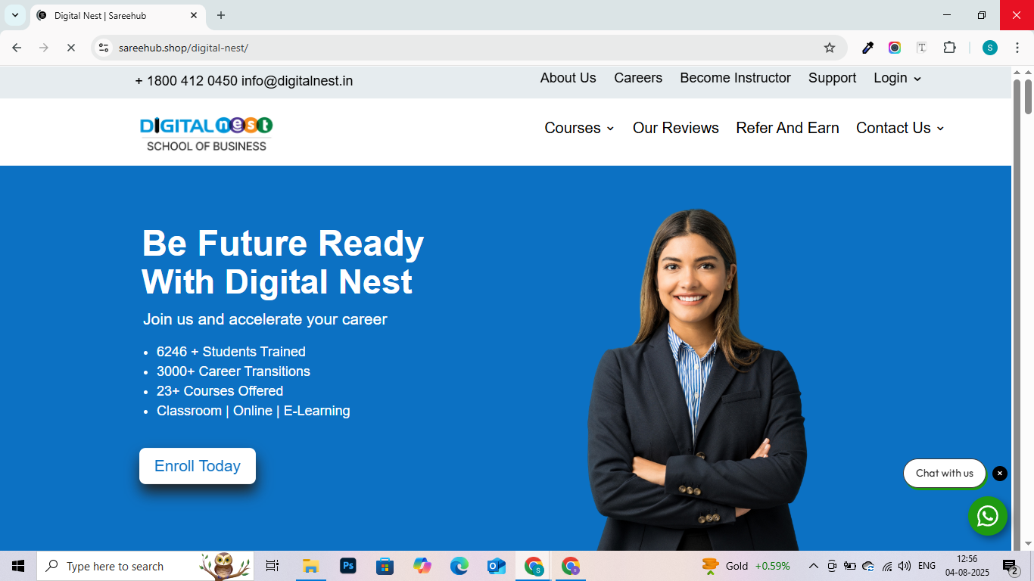Open the tab search chevron
The height and width of the screenshot is (581, 1034).
pos(14,15)
